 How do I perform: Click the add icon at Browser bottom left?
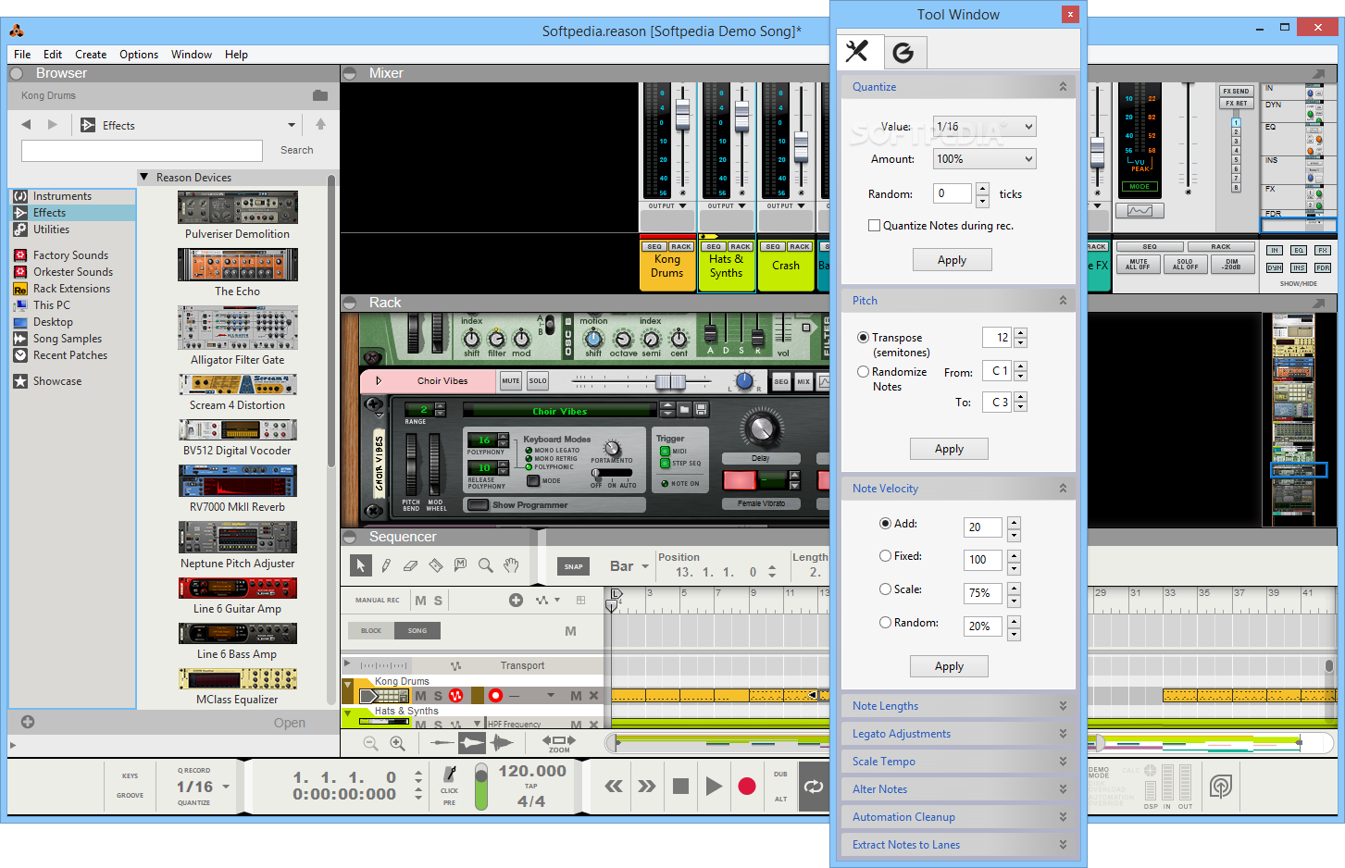[28, 722]
